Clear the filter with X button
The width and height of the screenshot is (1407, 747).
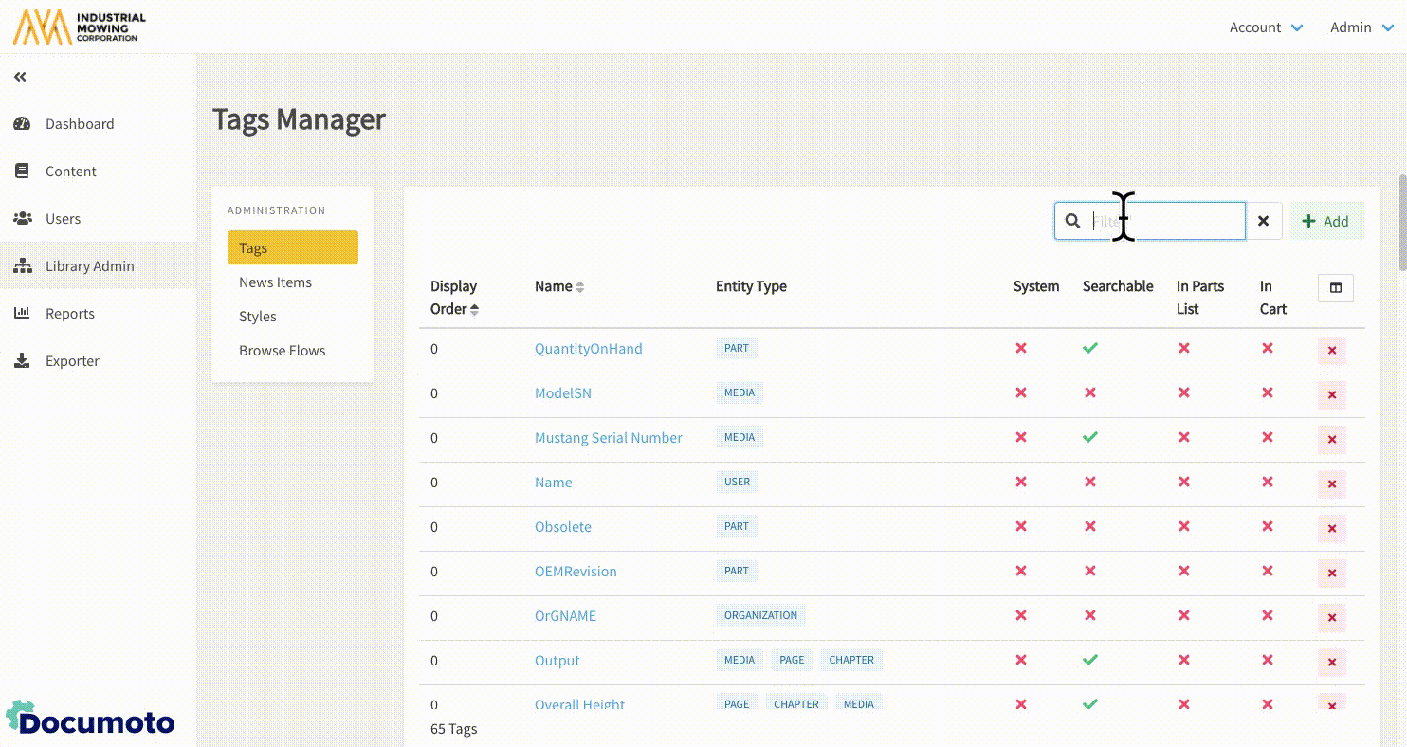click(1263, 221)
